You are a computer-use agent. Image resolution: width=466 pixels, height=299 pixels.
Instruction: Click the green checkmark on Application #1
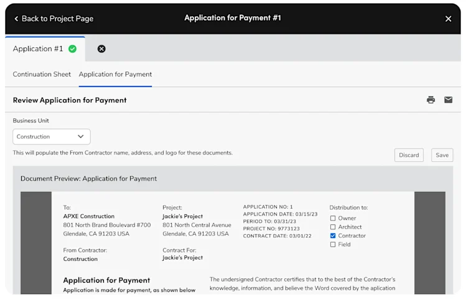(x=73, y=49)
